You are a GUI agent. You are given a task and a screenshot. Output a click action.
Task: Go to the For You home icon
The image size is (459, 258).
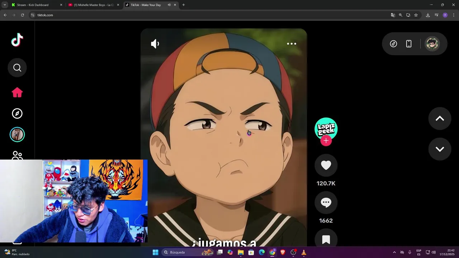(x=17, y=92)
